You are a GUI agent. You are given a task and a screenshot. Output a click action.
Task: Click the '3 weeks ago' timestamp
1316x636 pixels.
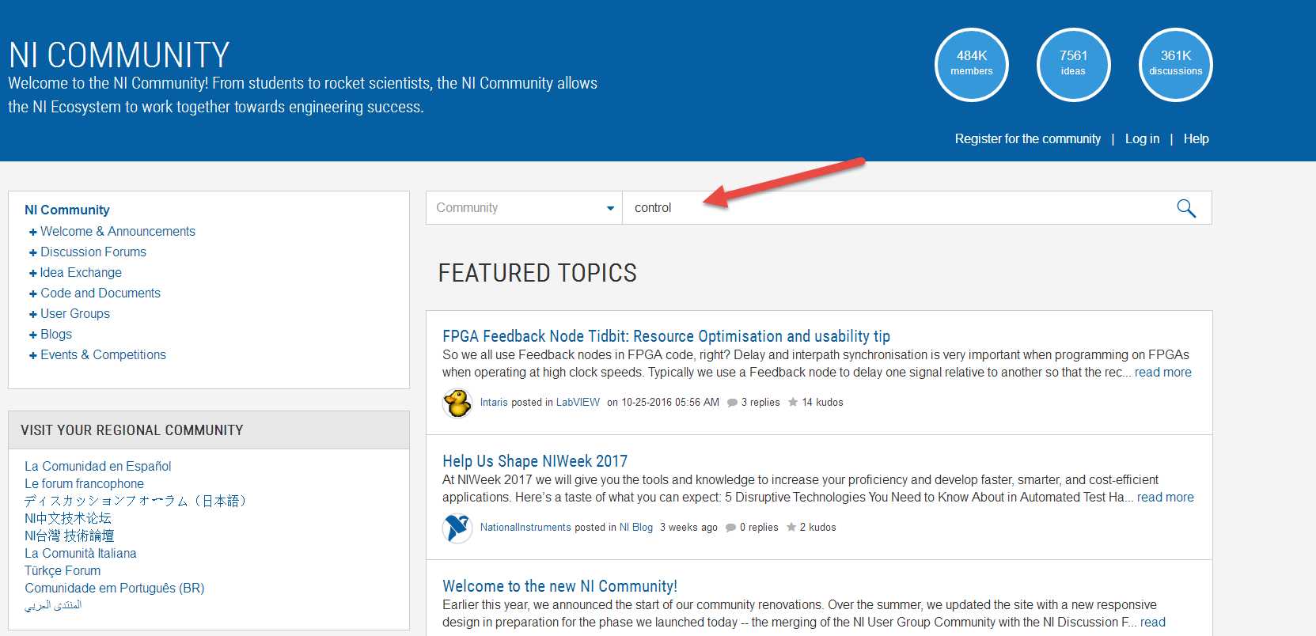coord(688,527)
